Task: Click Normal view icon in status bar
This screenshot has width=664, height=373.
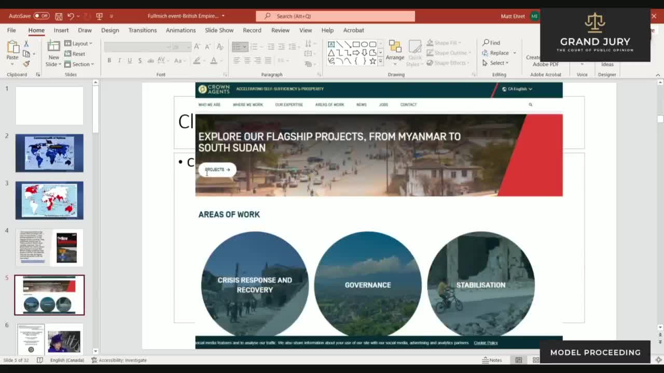Action: click(518, 360)
